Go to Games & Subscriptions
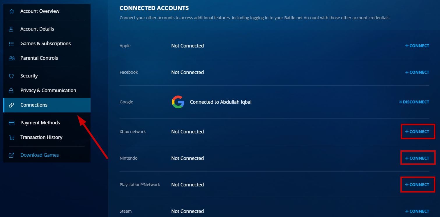The height and width of the screenshot is (217, 440). point(45,44)
